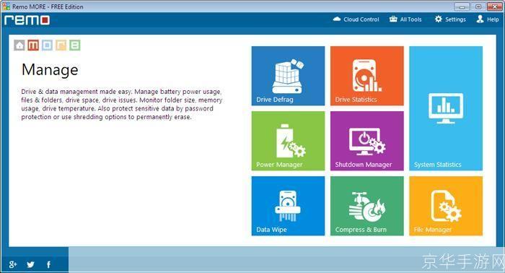Screen dimensions: 505x273
Task: Click the Google Plus icon
Action: click(13, 264)
